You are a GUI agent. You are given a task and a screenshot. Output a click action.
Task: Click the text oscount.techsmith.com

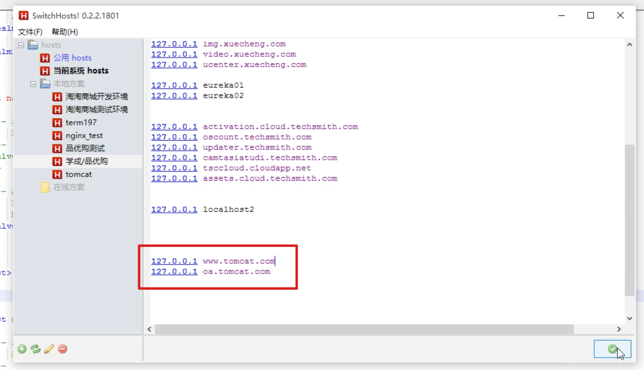257,137
